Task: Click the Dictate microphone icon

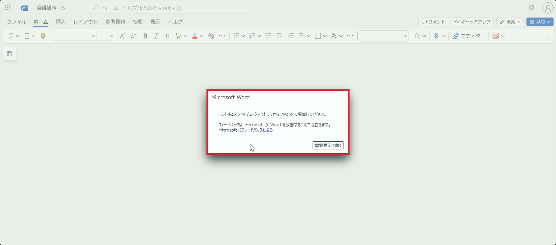Action: (x=436, y=36)
